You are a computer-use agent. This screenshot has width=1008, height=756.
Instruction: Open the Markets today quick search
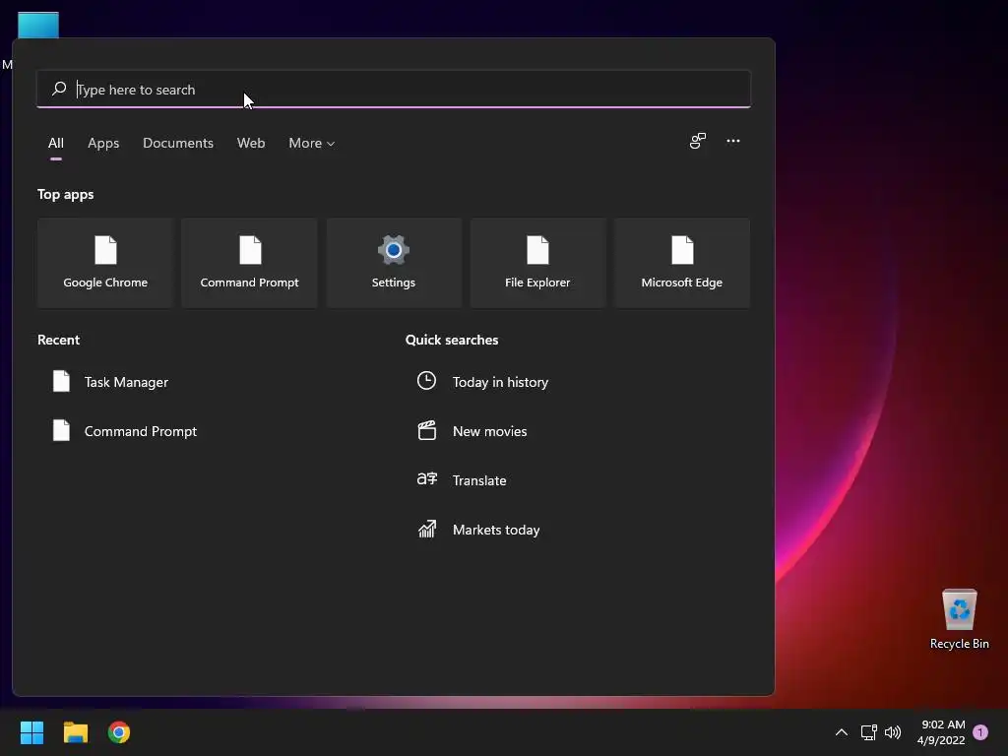click(x=479, y=530)
